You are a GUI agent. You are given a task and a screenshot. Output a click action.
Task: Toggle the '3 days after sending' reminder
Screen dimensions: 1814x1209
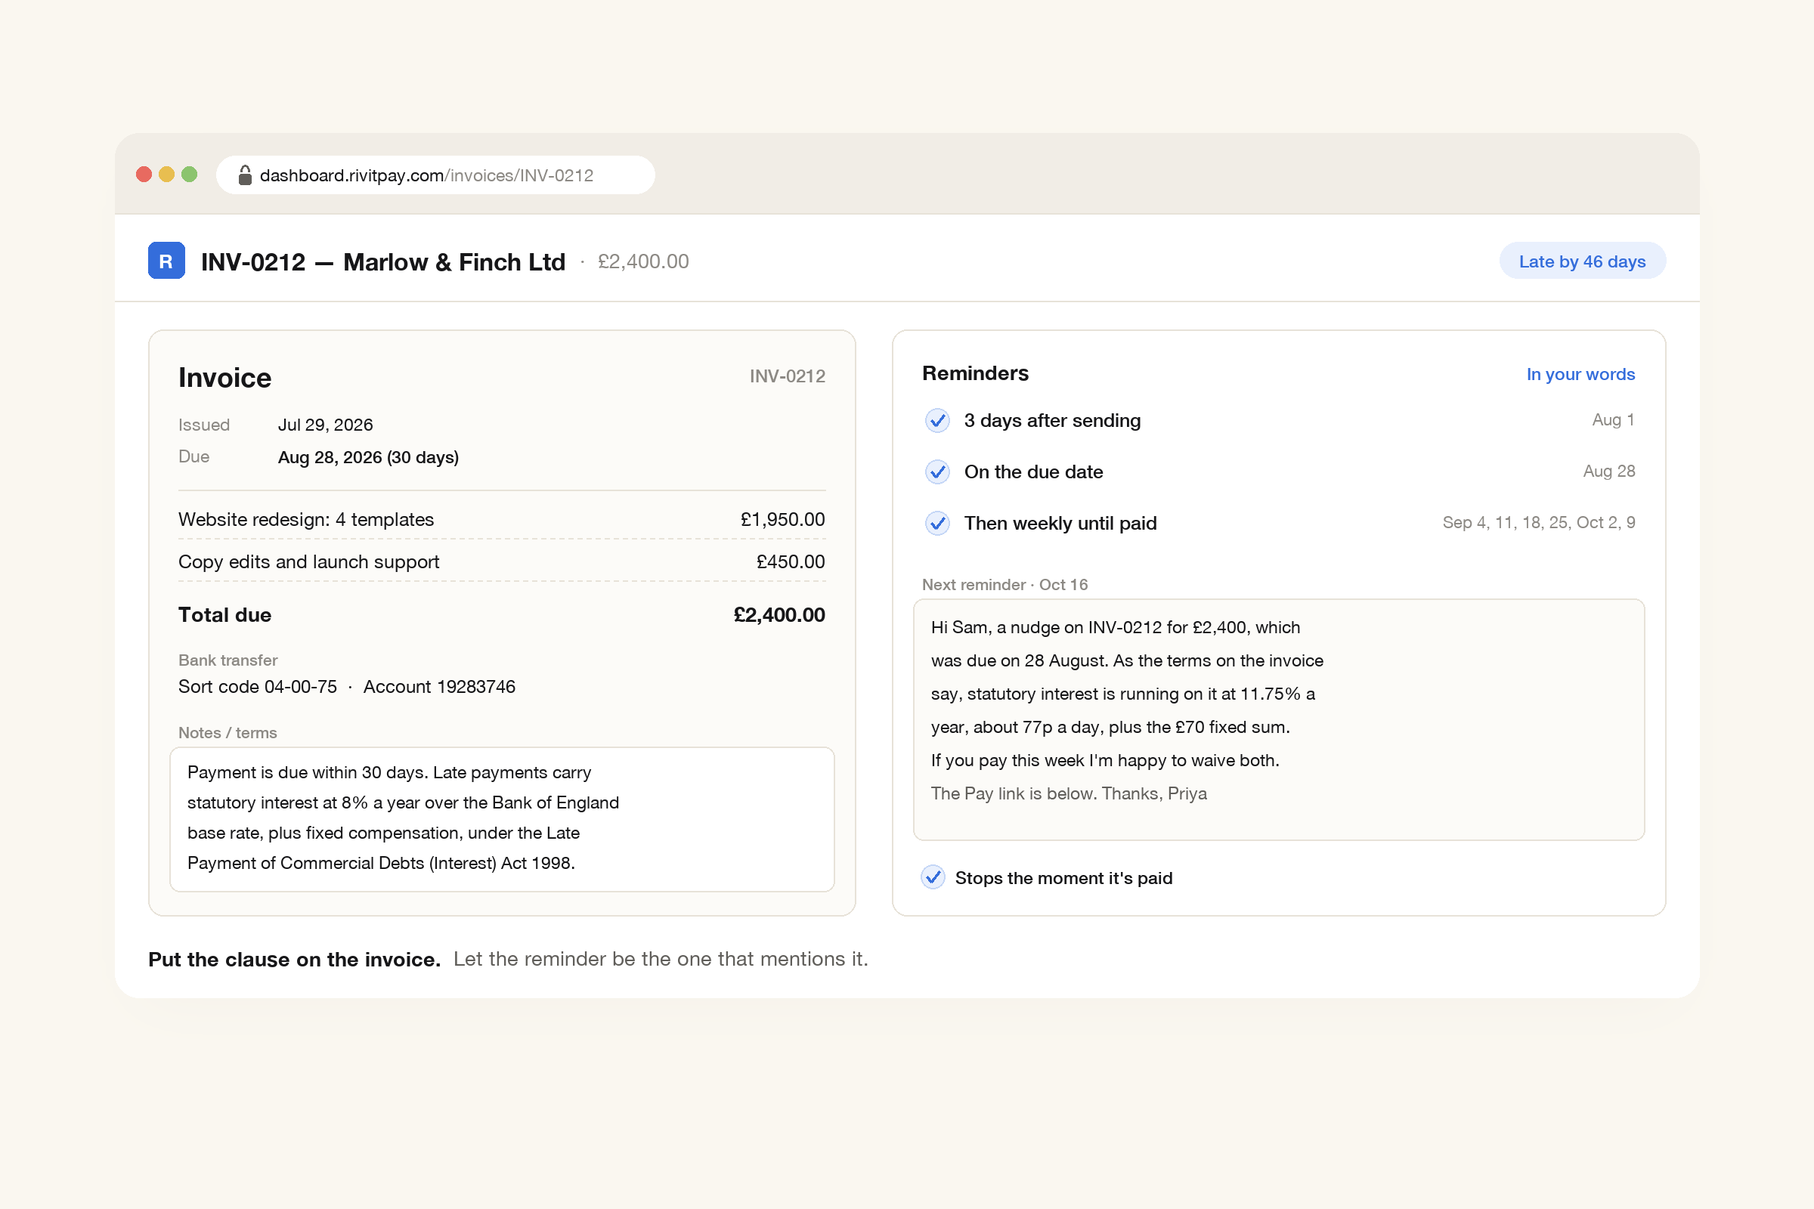(937, 420)
